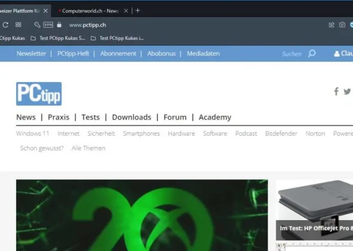Select the Software topic
This screenshot has height=251, width=353.
[215, 133]
